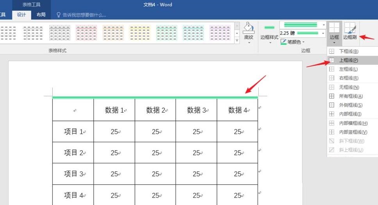The image size is (378, 205).
Task: Open the 设计 (Design) ribbon tab
Action: pyautogui.click(x=21, y=15)
